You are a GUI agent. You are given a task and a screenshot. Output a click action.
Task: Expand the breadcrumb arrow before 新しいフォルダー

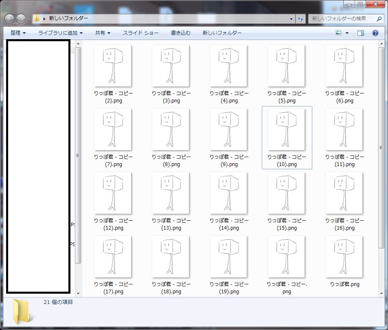(x=44, y=19)
